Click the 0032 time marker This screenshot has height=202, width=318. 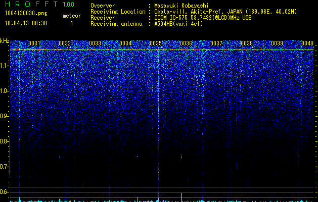(65, 43)
